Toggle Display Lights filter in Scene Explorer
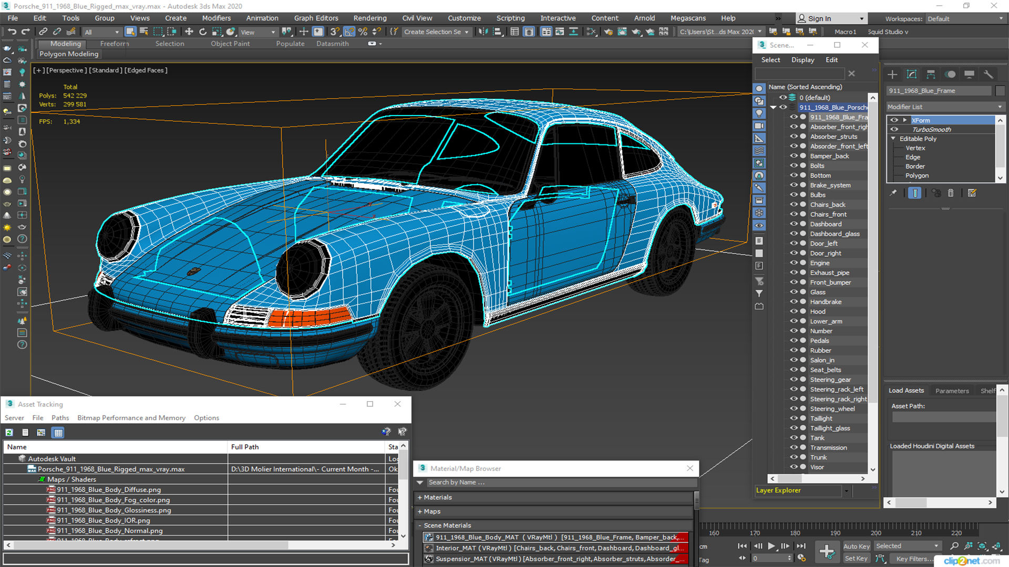This screenshot has height=567, width=1009. click(x=759, y=113)
